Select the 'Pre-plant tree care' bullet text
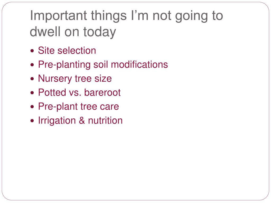 click(78, 107)
